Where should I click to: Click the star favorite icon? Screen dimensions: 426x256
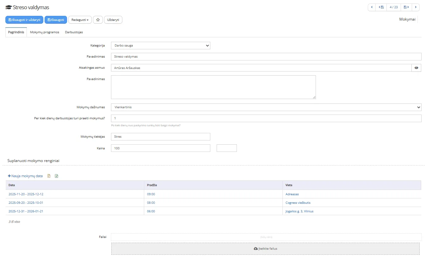[x=98, y=20]
